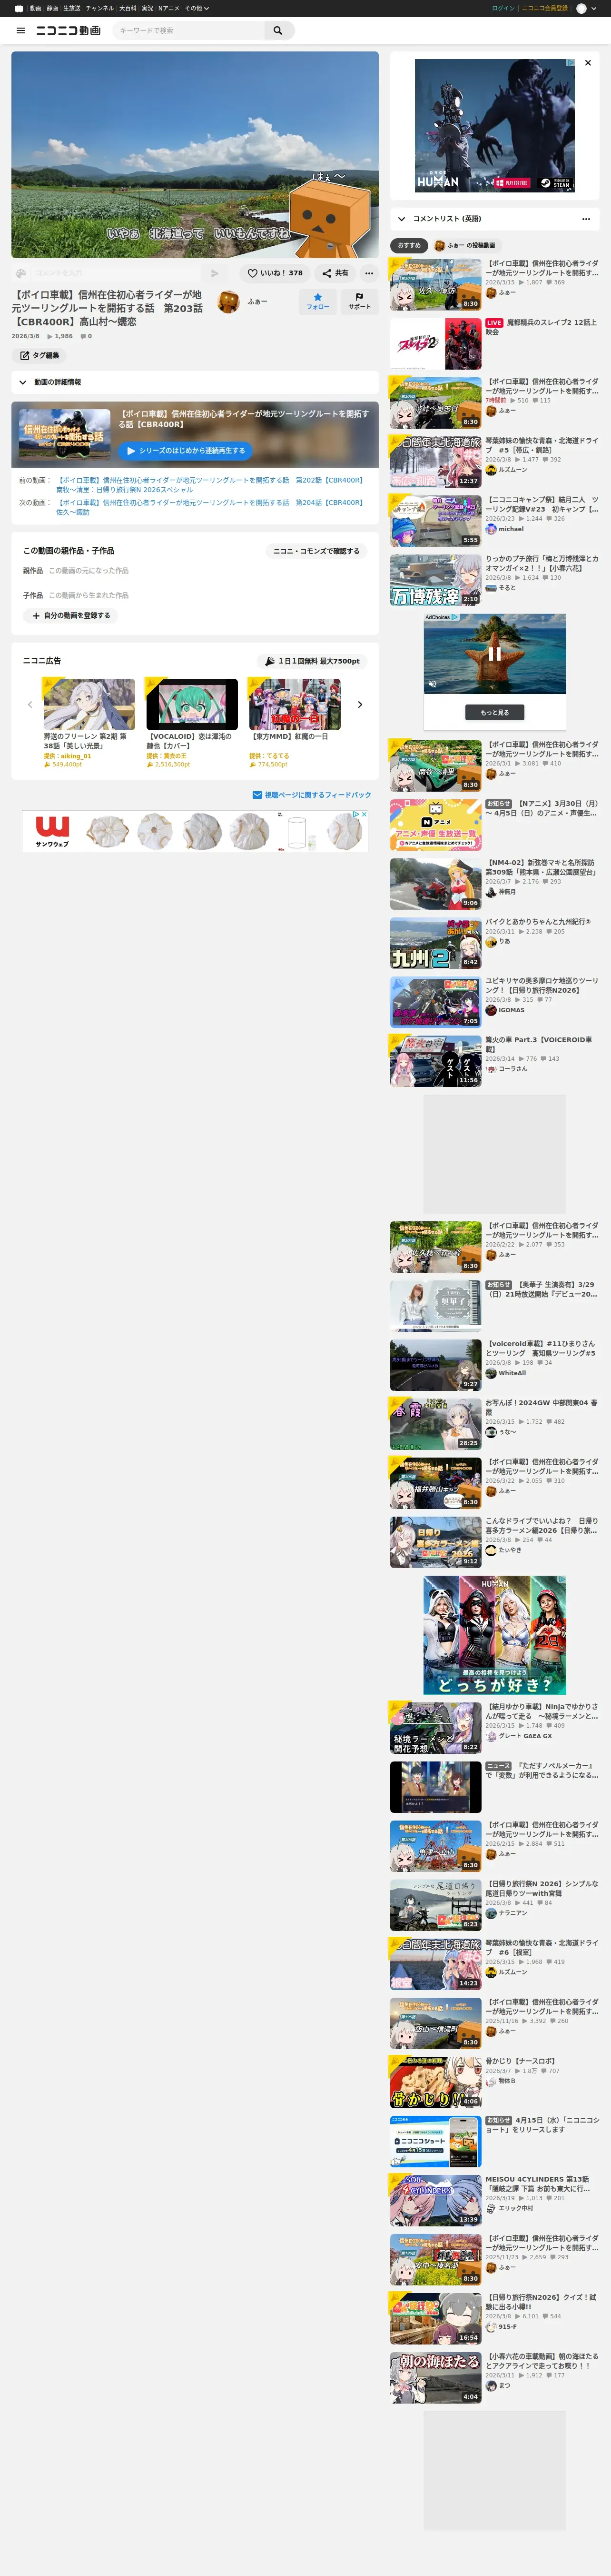The height and width of the screenshot is (2576, 611).
Task: Open the 大百科 top menu item
Action: point(128,8)
